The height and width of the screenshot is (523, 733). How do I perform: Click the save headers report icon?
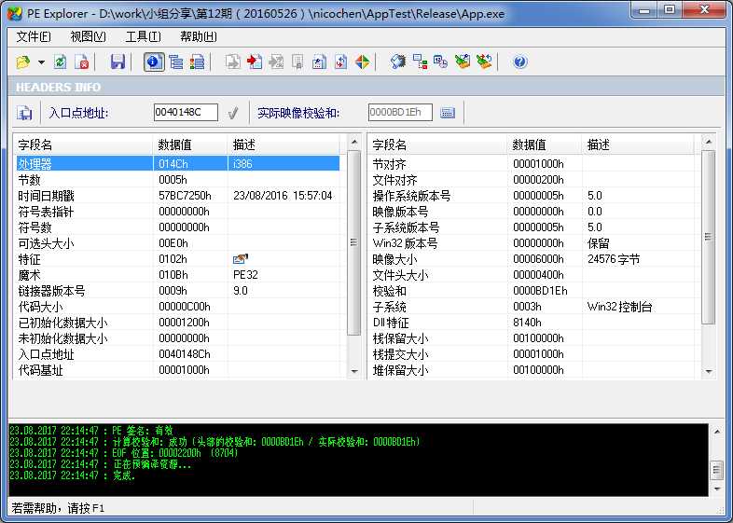click(24, 113)
